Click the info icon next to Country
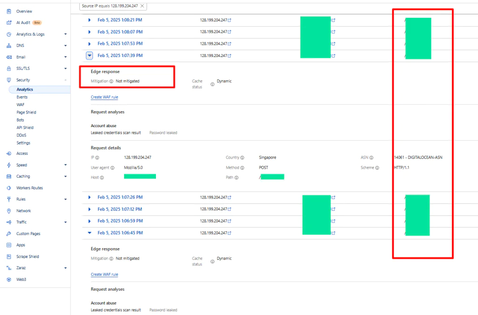478x315 pixels. (x=242, y=158)
